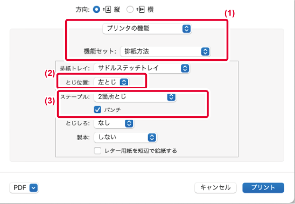Click the arrow icon beside 排紙方法
295x204 pixels.
tap(205, 51)
